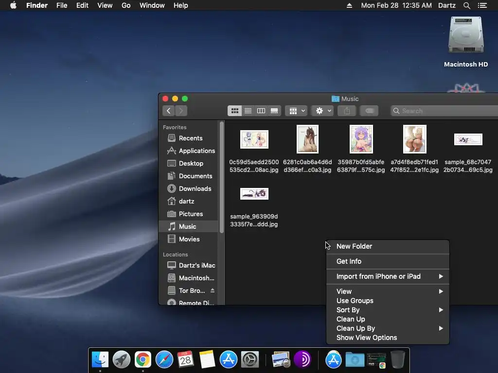Click the Share toolbar button

(x=347, y=111)
